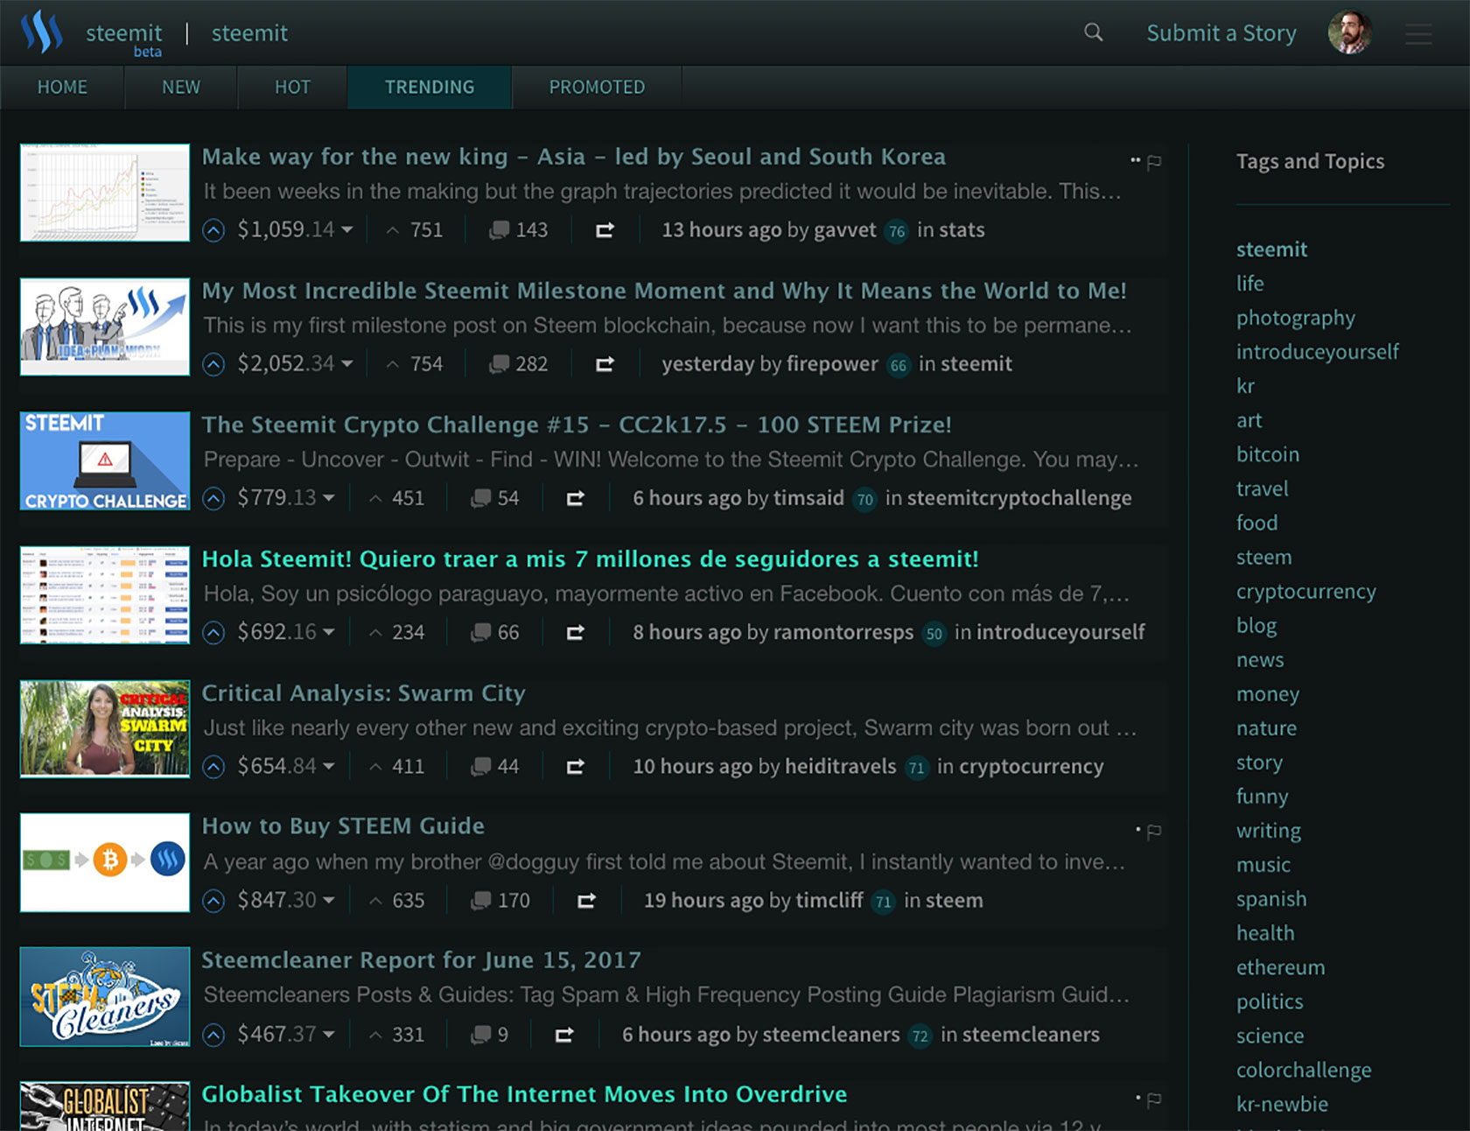The image size is (1470, 1131).
Task: Flag the Globalist Takeover post
Action: (x=1154, y=1099)
